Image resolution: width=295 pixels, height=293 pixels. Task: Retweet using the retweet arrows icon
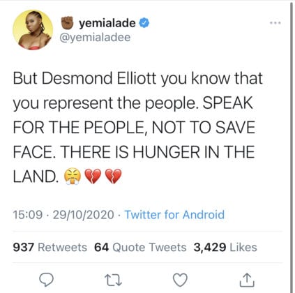click(x=113, y=280)
